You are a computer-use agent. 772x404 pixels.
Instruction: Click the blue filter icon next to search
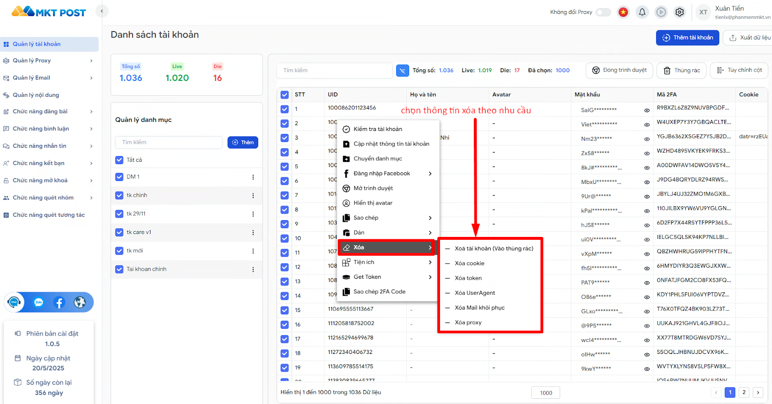tap(402, 70)
